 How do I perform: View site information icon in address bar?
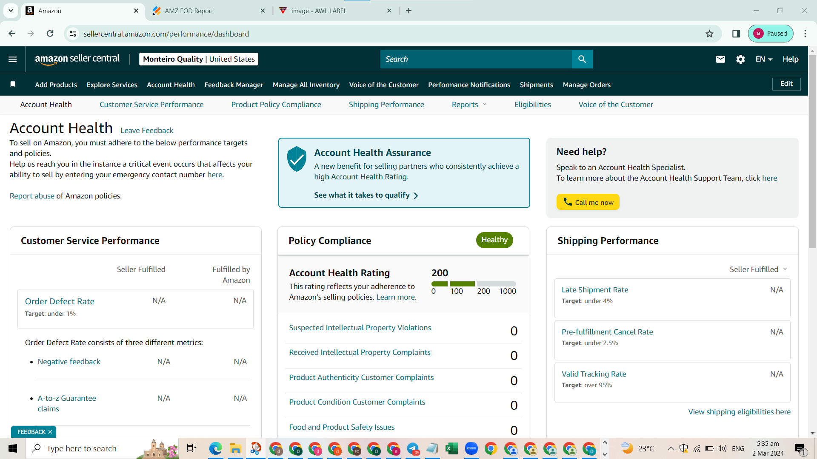pyautogui.click(x=73, y=34)
